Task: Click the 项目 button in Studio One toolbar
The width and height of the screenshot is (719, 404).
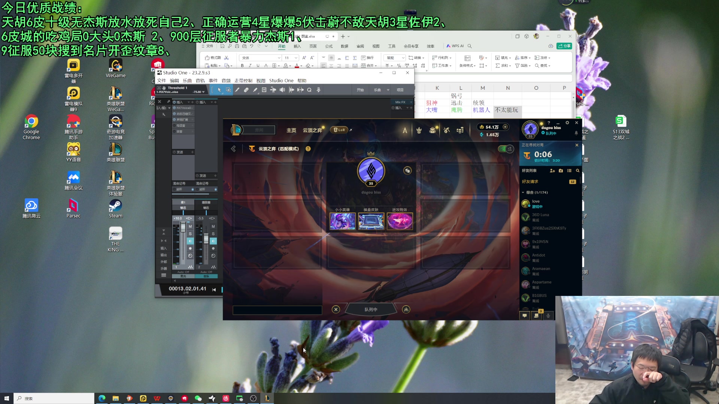Action: (400, 90)
